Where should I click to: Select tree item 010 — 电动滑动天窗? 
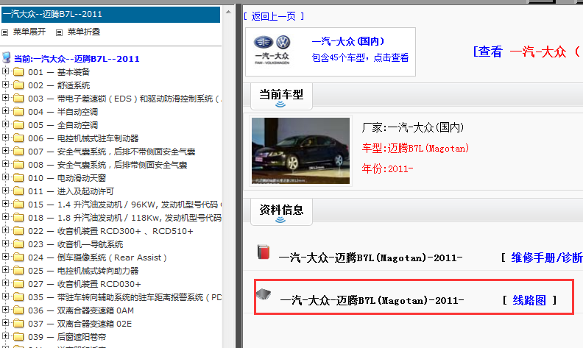[x=67, y=178]
